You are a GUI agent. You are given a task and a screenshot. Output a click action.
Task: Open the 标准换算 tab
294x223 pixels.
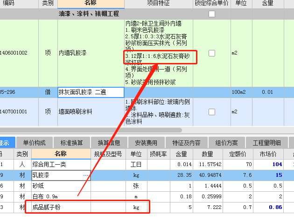pyautogui.click(x=71, y=143)
